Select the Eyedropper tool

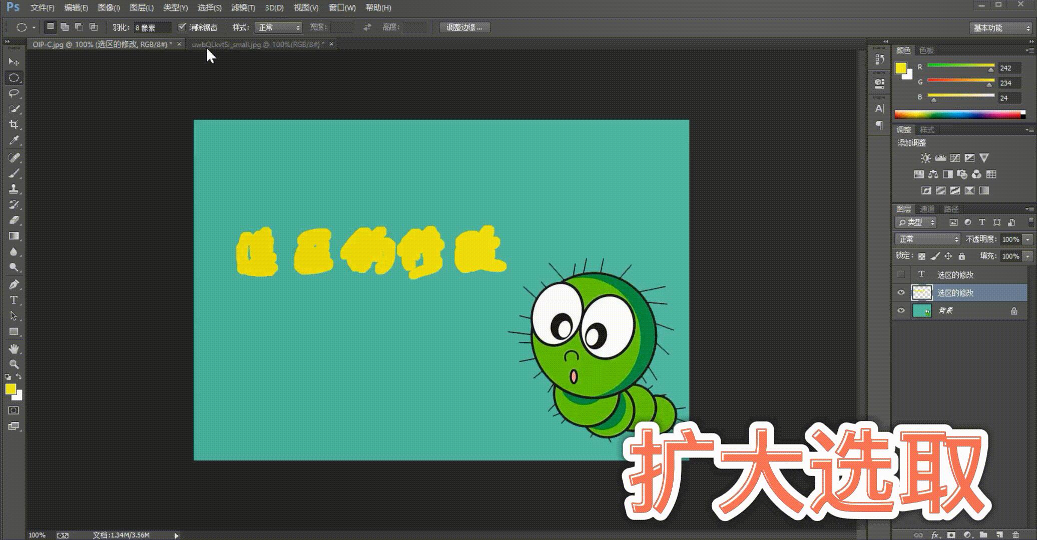[14, 140]
